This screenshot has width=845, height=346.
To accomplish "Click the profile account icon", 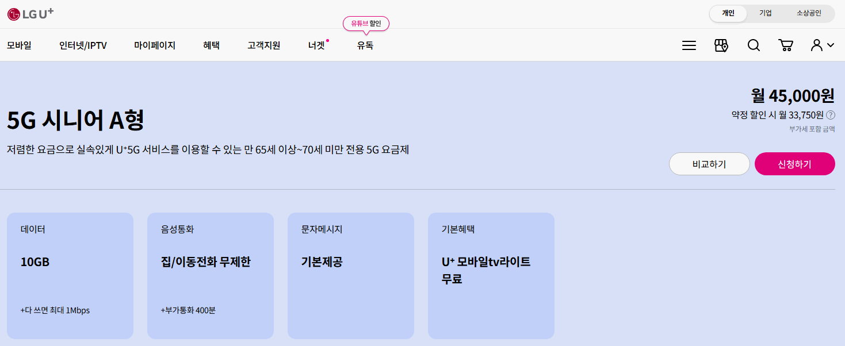I will tap(817, 45).
